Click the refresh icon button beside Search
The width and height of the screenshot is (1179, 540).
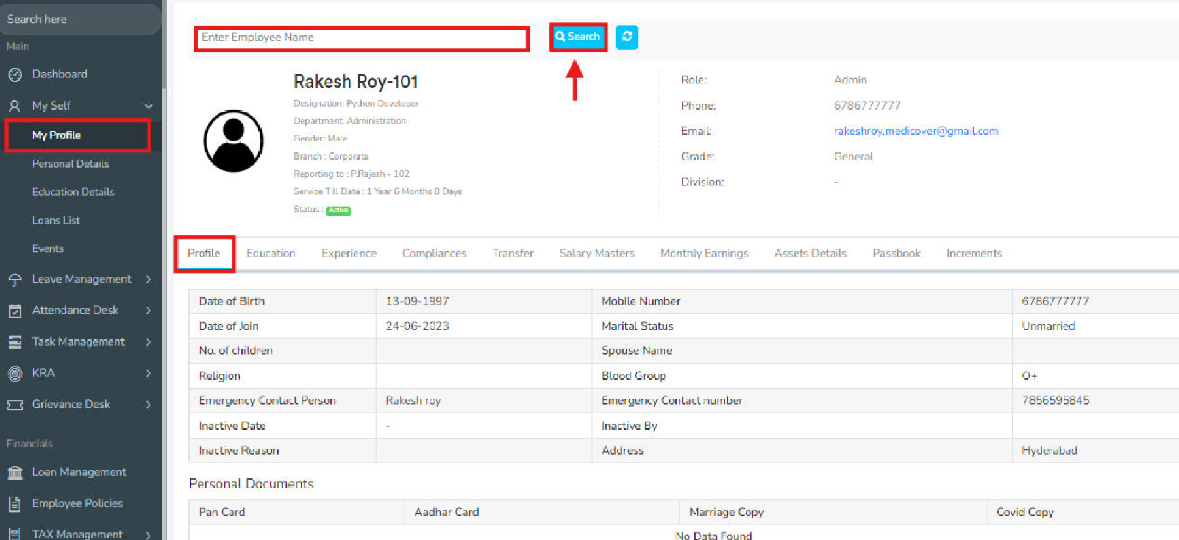point(627,37)
